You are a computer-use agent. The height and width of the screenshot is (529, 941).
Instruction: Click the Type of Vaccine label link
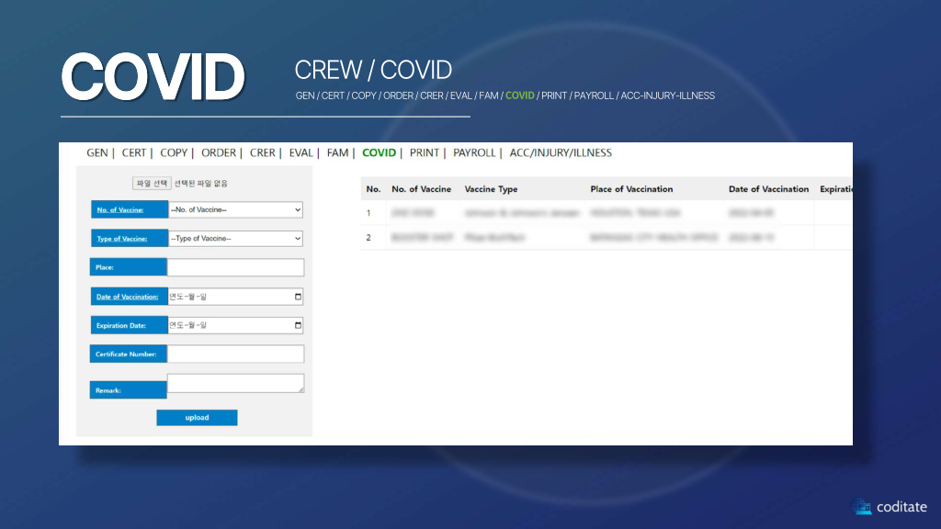tap(122, 239)
